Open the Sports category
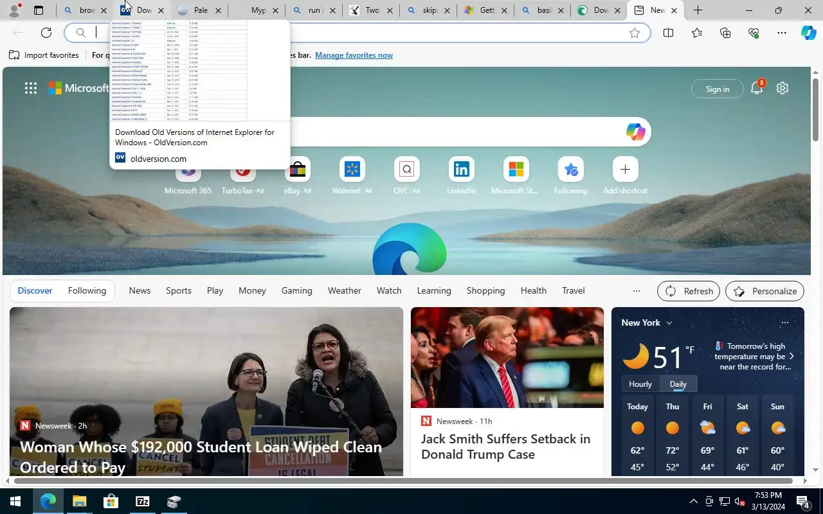Image resolution: width=823 pixels, height=514 pixels. click(x=179, y=290)
